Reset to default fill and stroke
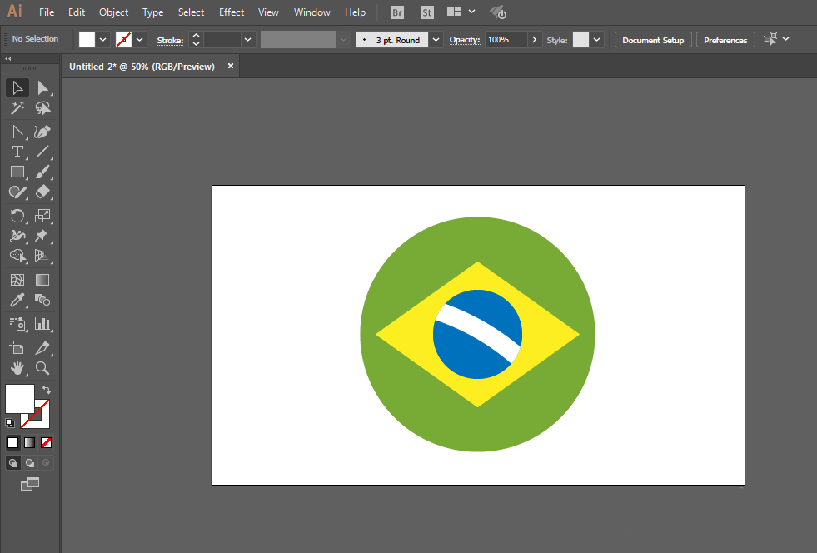This screenshot has height=553, width=817. tap(9, 423)
